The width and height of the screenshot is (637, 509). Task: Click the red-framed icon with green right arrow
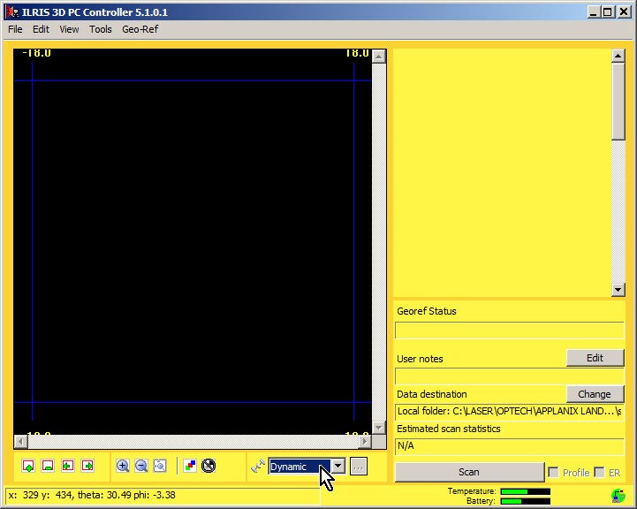click(x=87, y=466)
